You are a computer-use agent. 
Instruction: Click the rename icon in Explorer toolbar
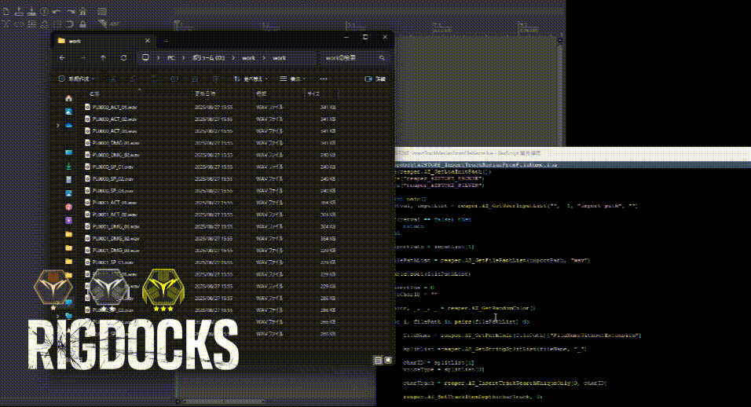click(174, 79)
